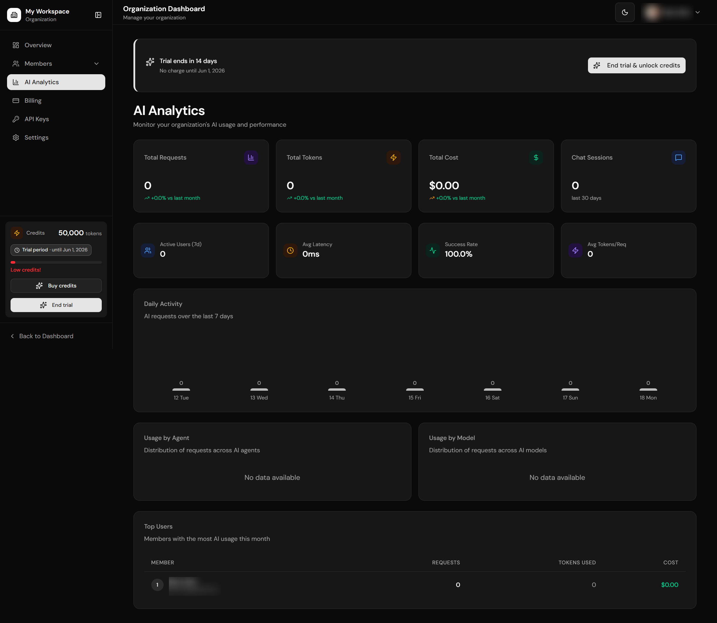Click the sparkle icon beside Trial ends
Image resolution: width=717 pixels, height=623 pixels.
[150, 62]
